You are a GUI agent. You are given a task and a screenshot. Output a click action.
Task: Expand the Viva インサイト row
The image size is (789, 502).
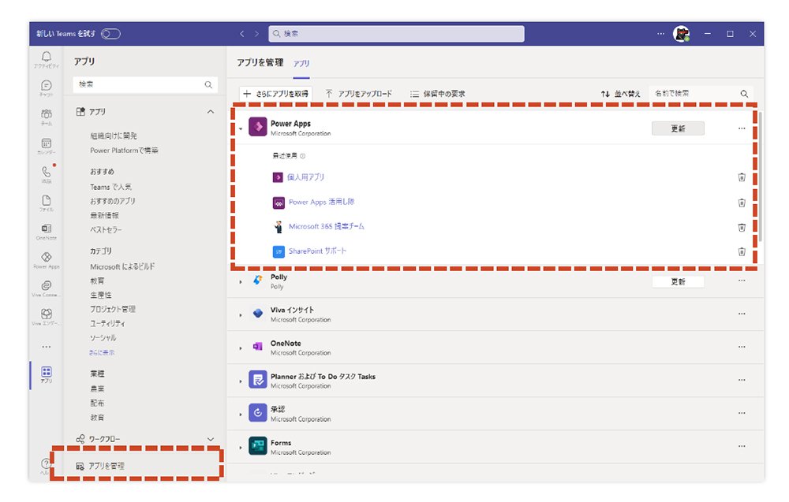pos(241,315)
